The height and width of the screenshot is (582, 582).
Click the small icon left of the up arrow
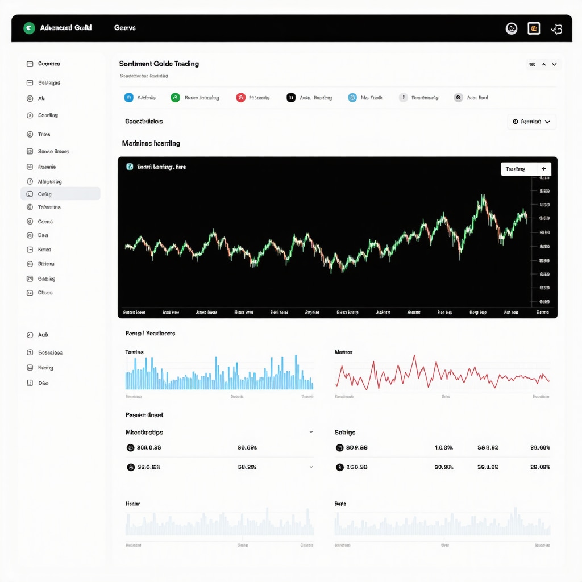point(532,64)
